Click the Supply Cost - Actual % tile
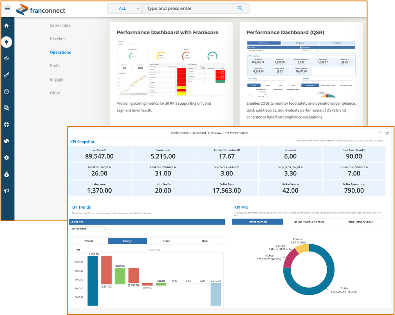Screen dimensions: 395x315 [x=227, y=171]
